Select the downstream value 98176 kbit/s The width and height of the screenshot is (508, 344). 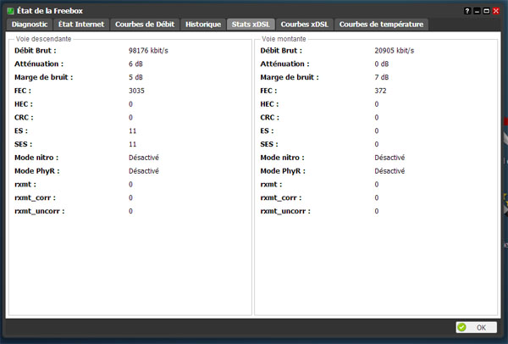click(x=148, y=51)
